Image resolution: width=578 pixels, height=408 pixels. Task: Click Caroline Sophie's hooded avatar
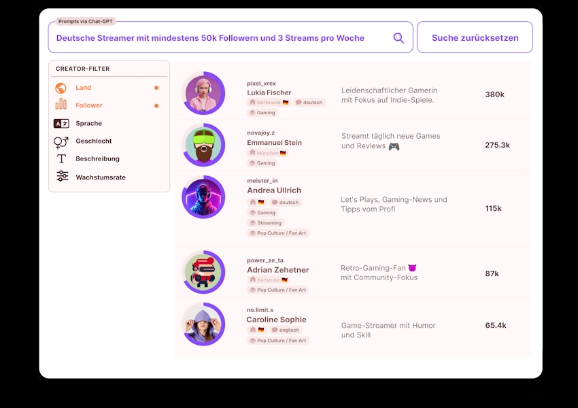point(203,324)
